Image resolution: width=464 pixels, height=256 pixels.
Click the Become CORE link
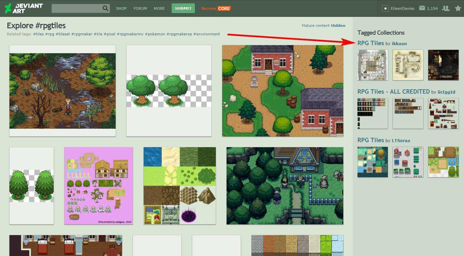tap(216, 8)
